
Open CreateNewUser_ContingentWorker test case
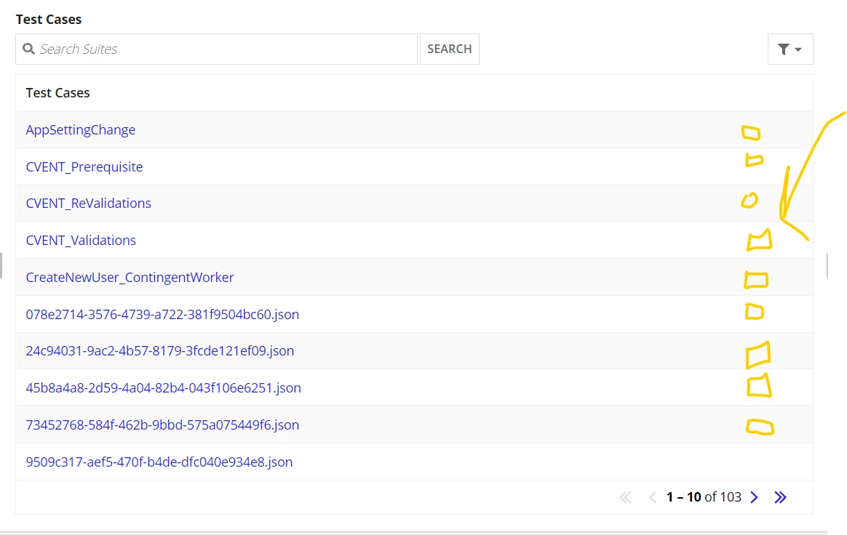tap(130, 278)
